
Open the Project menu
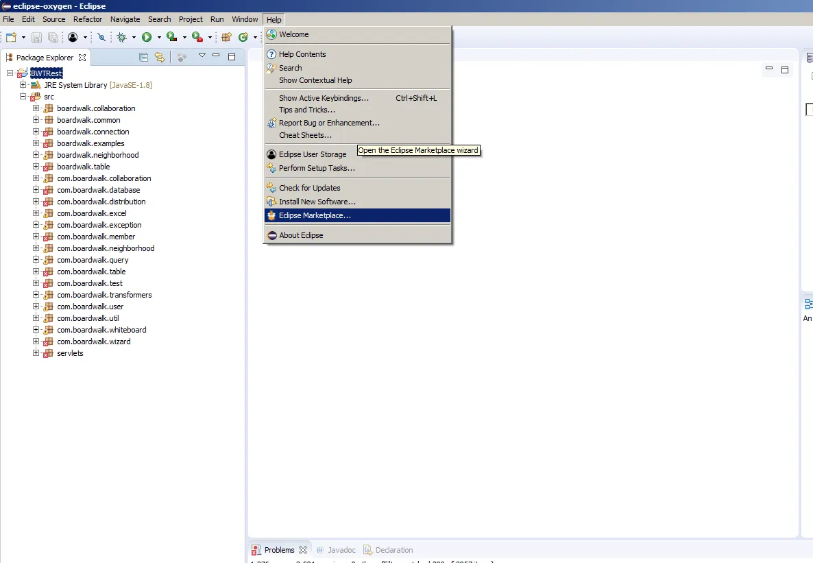191,19
